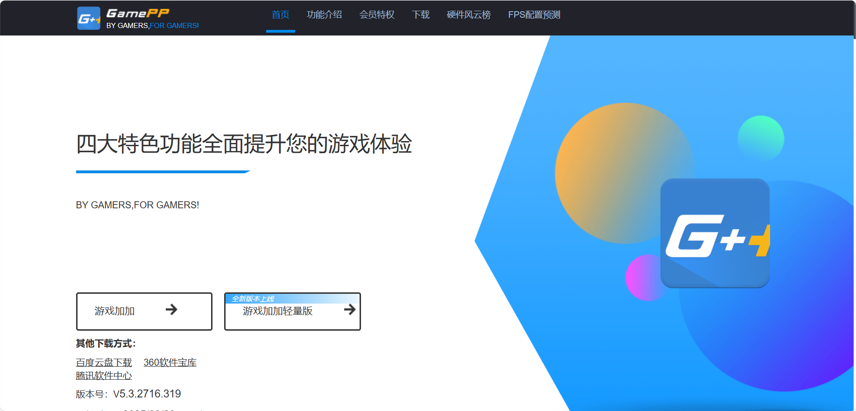
Task: Click the headline 四大特色功能全面提升您的游戏体验
Action: [x=244, y=143]
